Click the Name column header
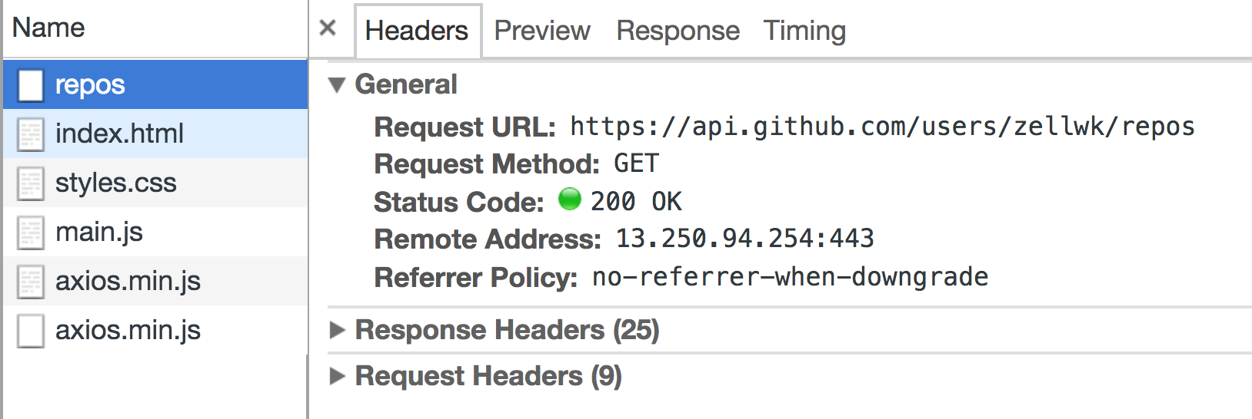This screenshot has height=419, width=1252. (48, 28)
